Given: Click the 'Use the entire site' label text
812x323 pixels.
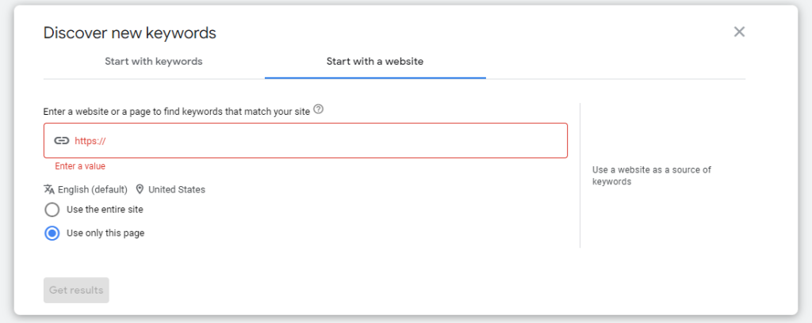Looking at the screenshot, I should (105, 209).
